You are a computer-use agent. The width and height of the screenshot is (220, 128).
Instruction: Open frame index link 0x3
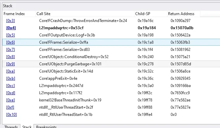point(11,21)
